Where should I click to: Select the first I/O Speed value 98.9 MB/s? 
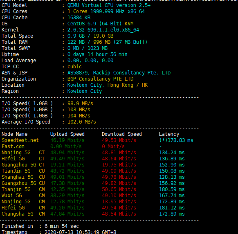[x=80, y=103]
